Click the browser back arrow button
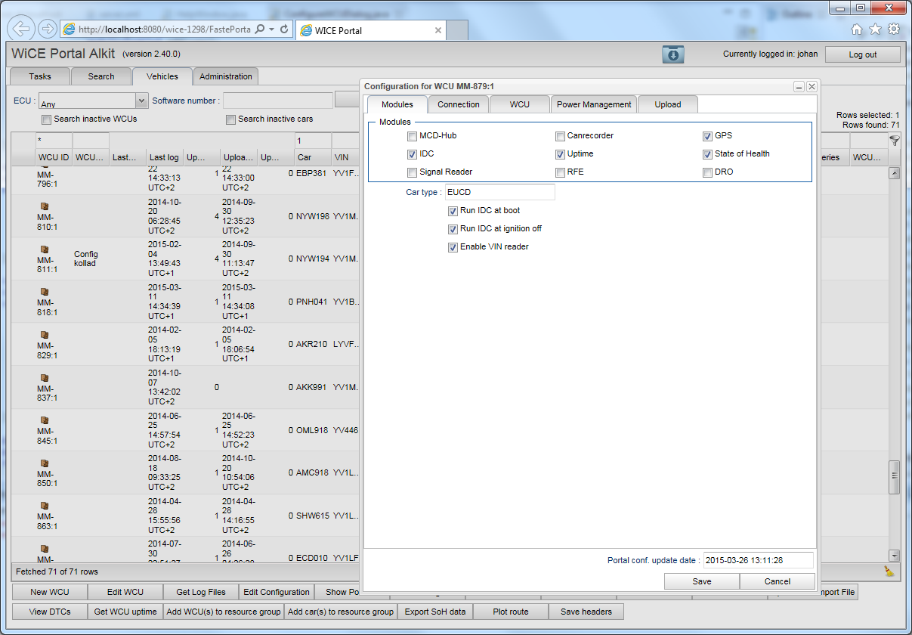 tap(22, 29)
